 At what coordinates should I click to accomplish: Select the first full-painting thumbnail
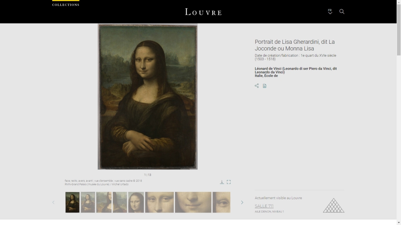pos(72,202)
